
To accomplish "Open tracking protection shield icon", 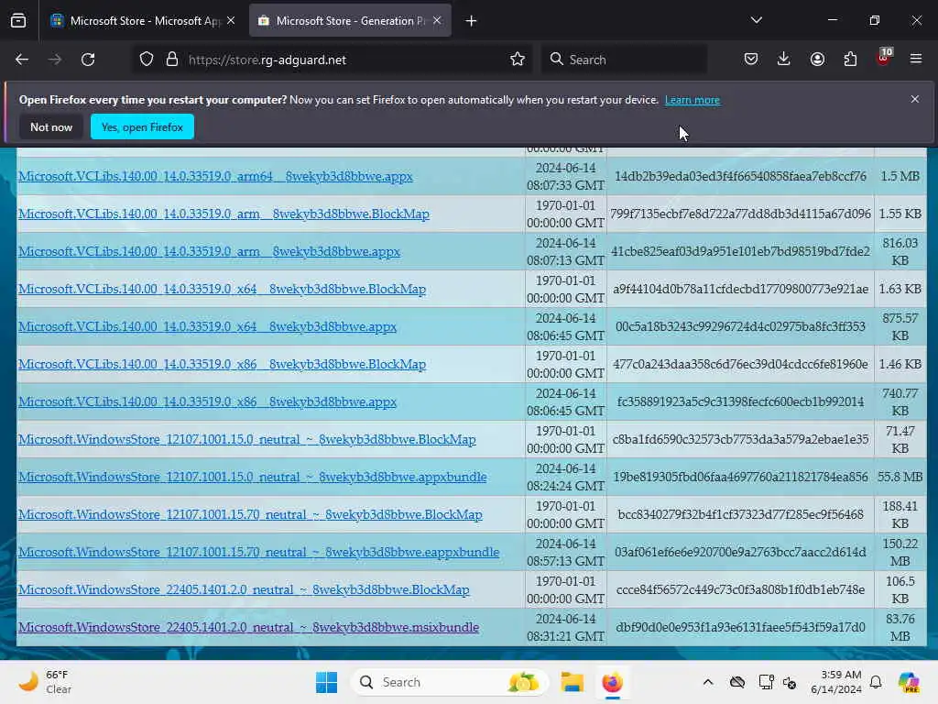I will pyautogui.click(x=147, y=60).
